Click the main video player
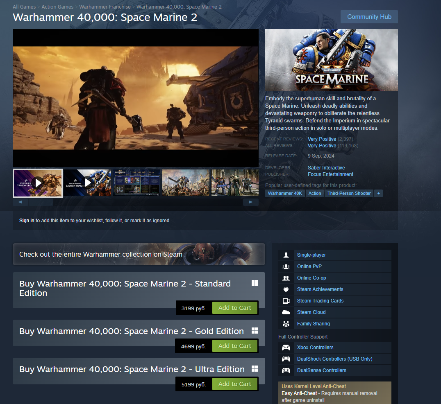This screenshot has width=441, height=404. click(136, 98)
